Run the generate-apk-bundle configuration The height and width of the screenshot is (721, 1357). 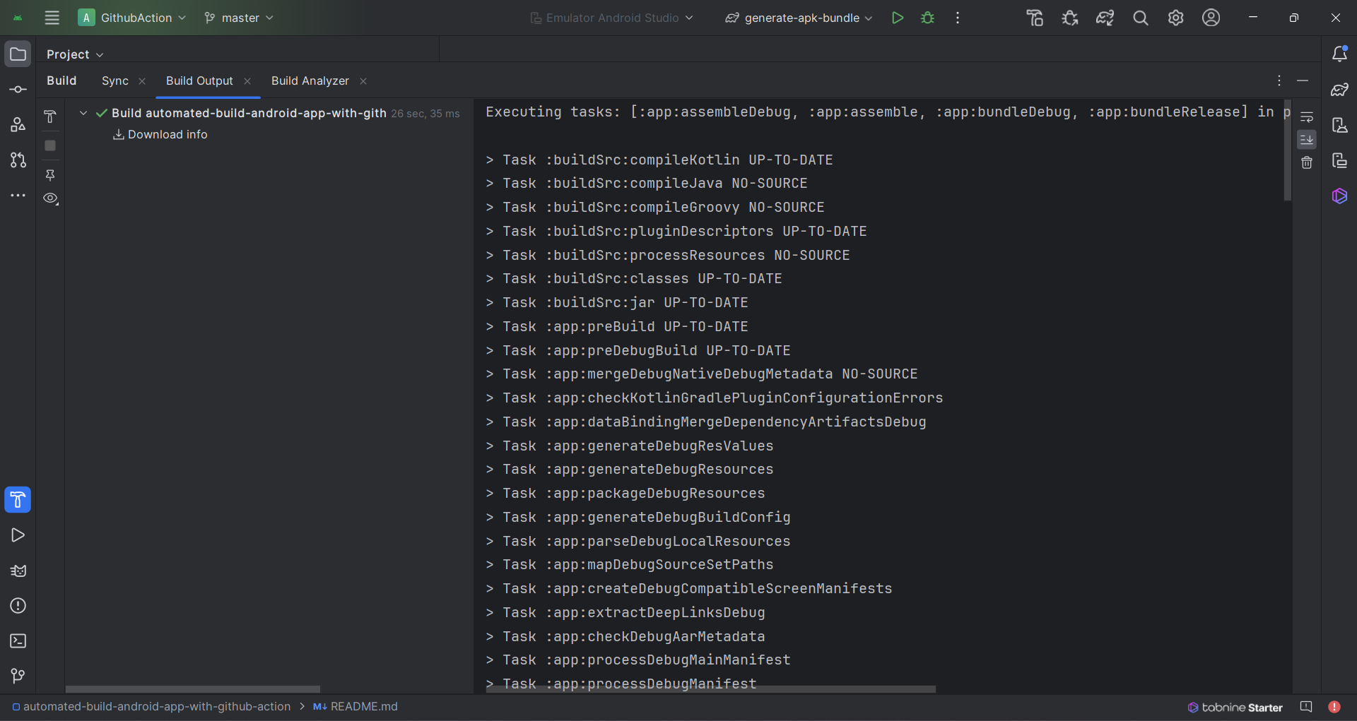(898, 18)
